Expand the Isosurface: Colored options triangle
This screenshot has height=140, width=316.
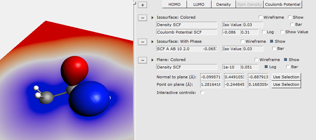click(153, 17)
